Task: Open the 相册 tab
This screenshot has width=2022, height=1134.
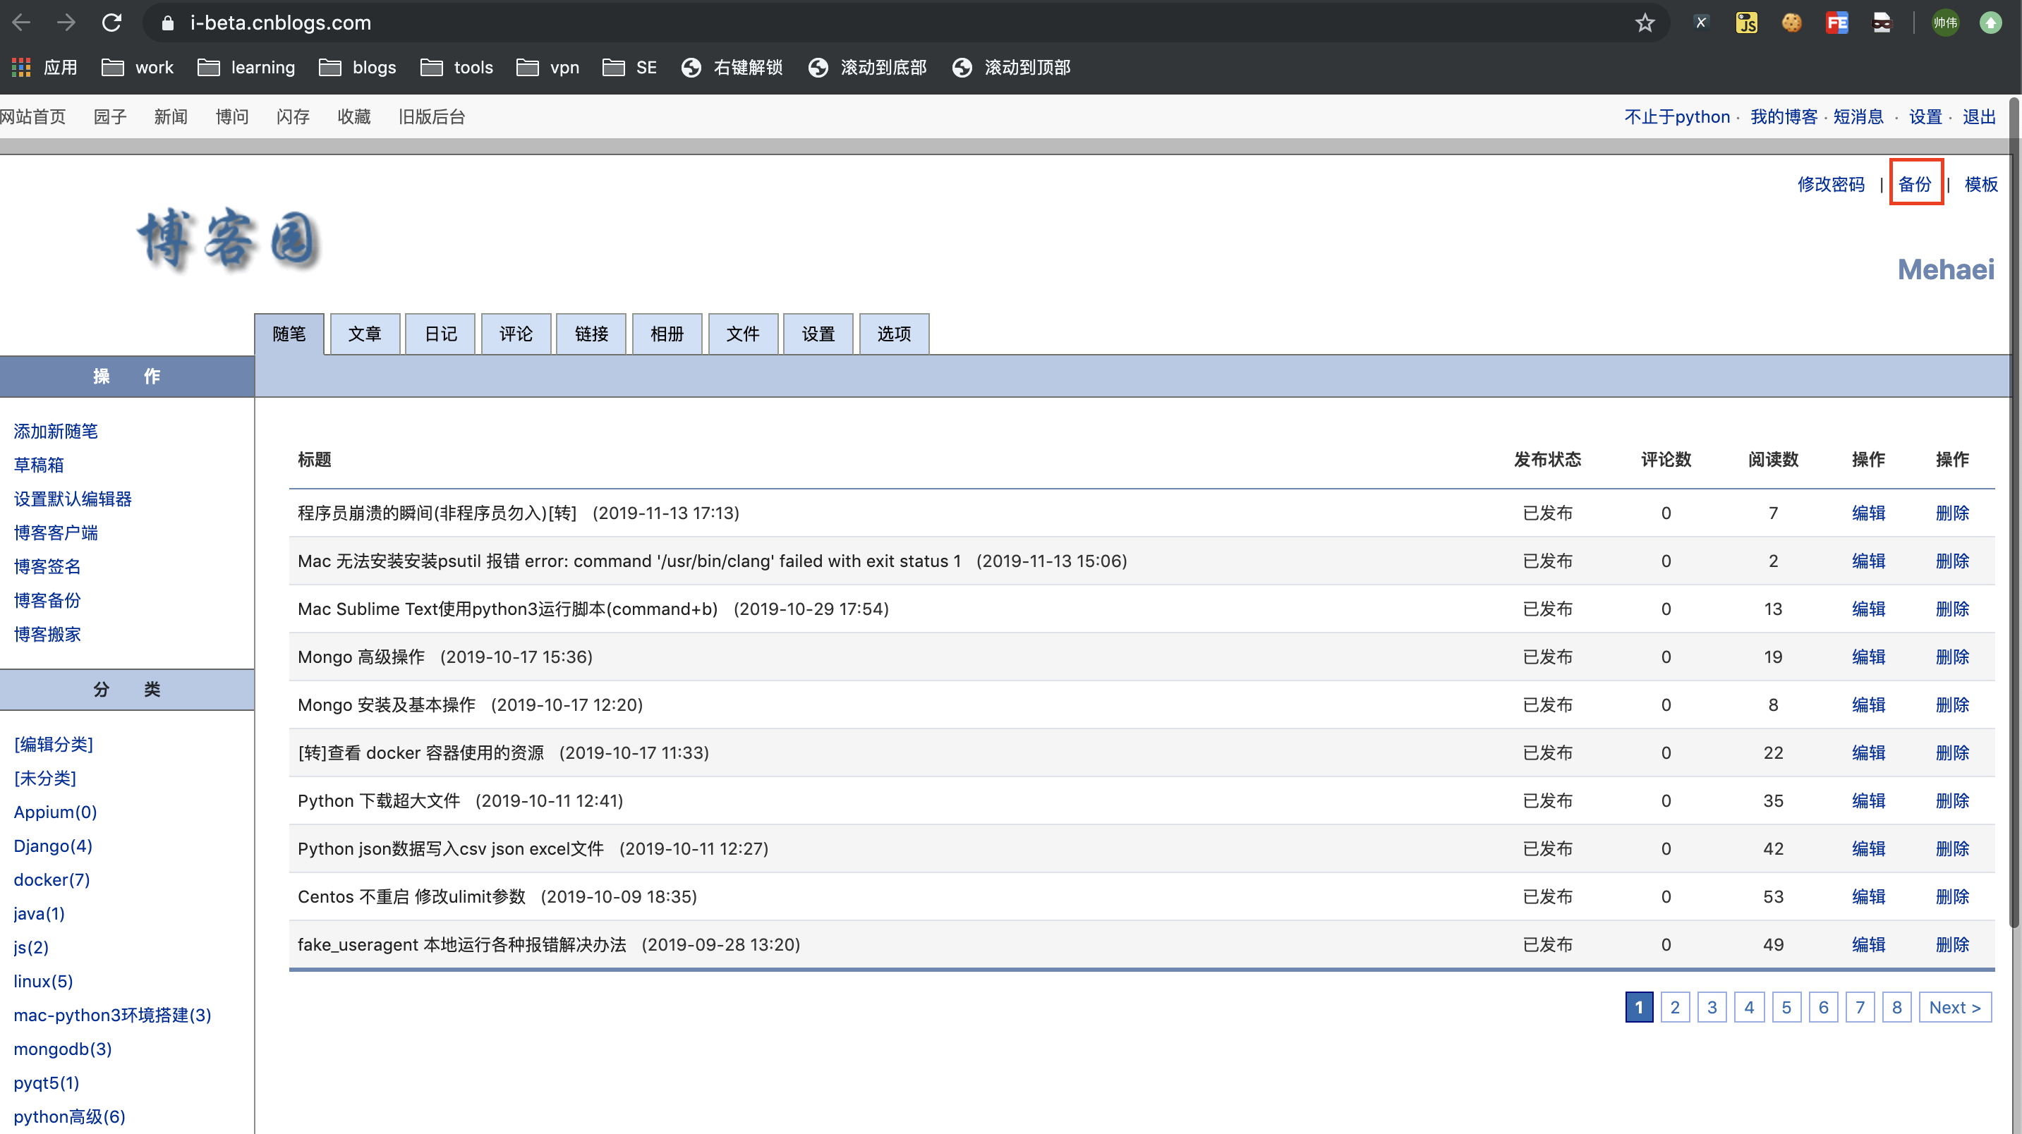Action: pyautogui.click(x=667, y=334)
